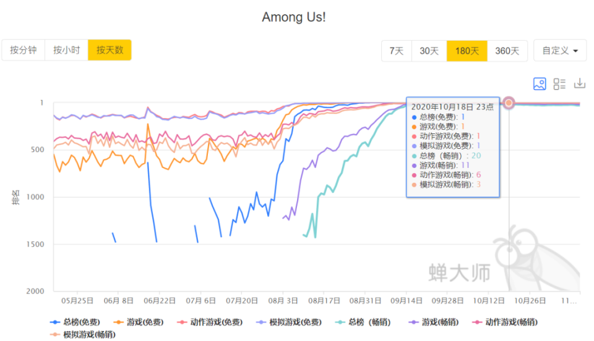This screenshot has width=594, height=341.
Task: Click the 10月26日 x-axis label
Action: (x=530, y=301)
